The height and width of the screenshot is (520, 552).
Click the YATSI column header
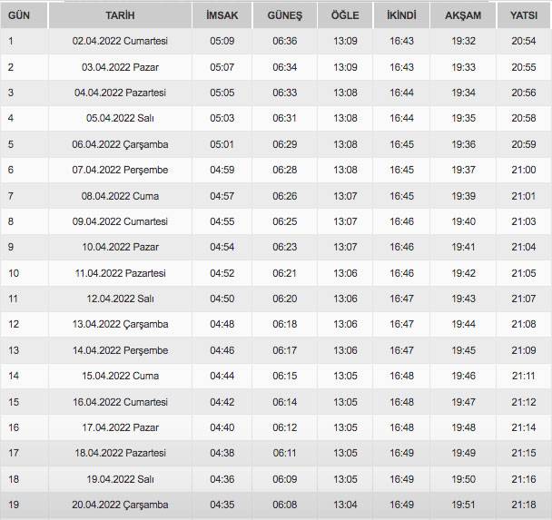tap(523, 15)
